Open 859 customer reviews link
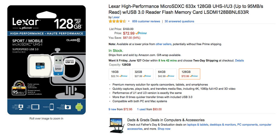Screen dimensions: 277x135 click(146, 21)
